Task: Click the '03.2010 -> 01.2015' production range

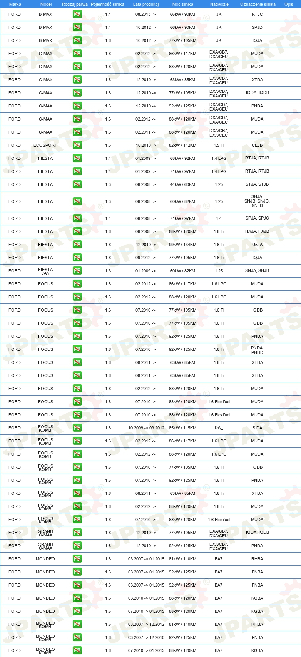Action: click(x=146, y=598)
